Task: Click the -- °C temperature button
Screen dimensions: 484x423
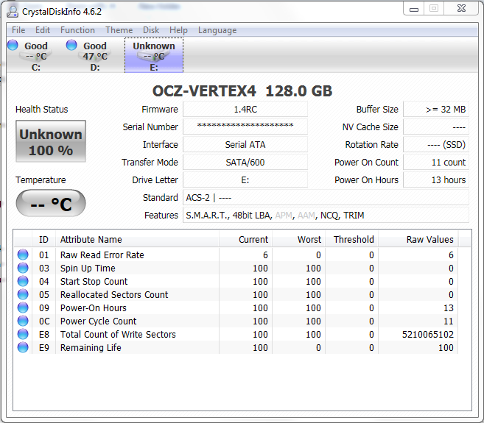Action: click(x=51, y=204)
